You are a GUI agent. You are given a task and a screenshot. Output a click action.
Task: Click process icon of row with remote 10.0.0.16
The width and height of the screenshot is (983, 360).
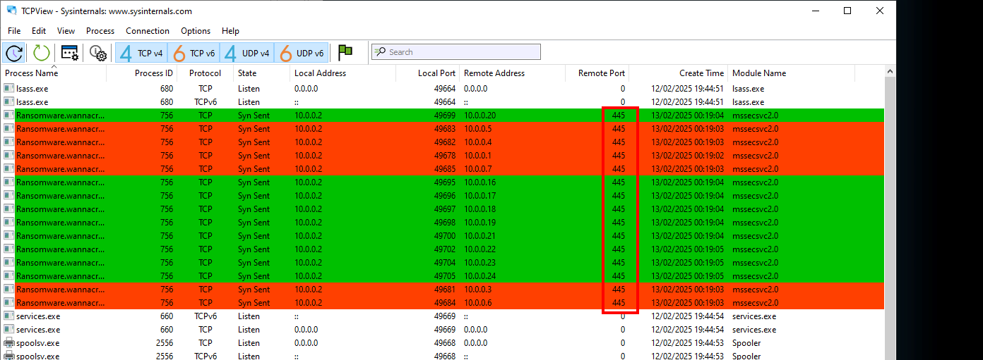(8, 182)
